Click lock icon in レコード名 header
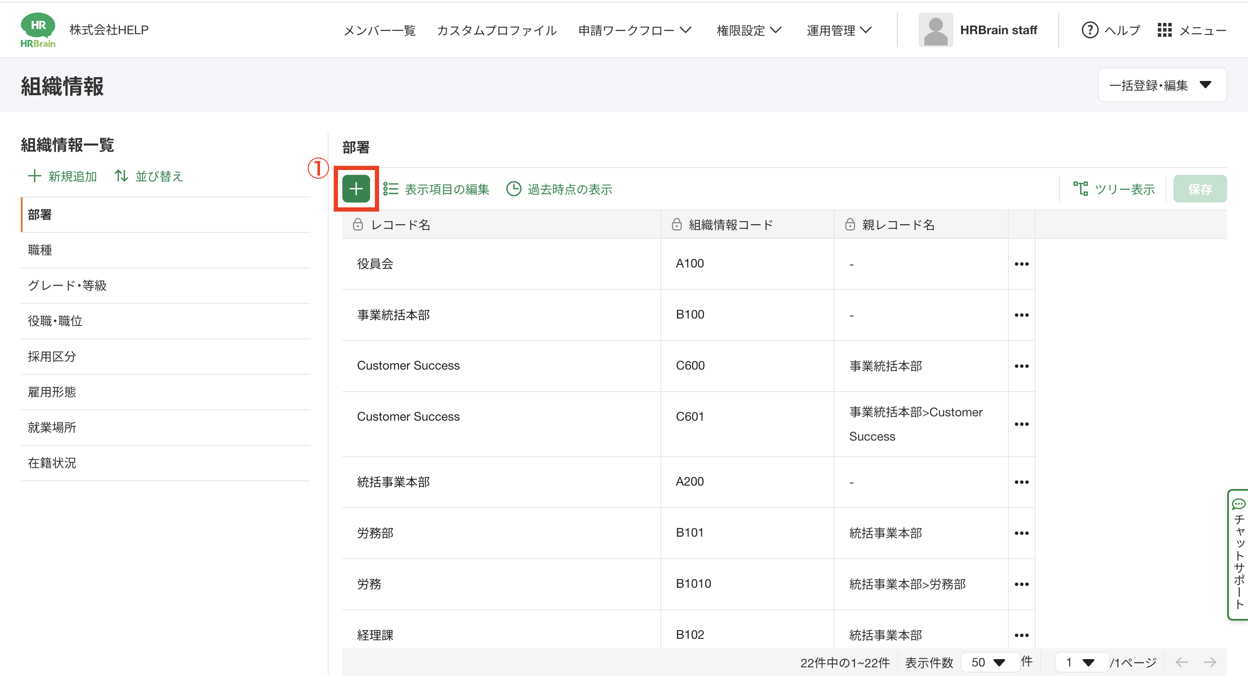The height and width of the screenshot is (676, 1248). point(357,225)
